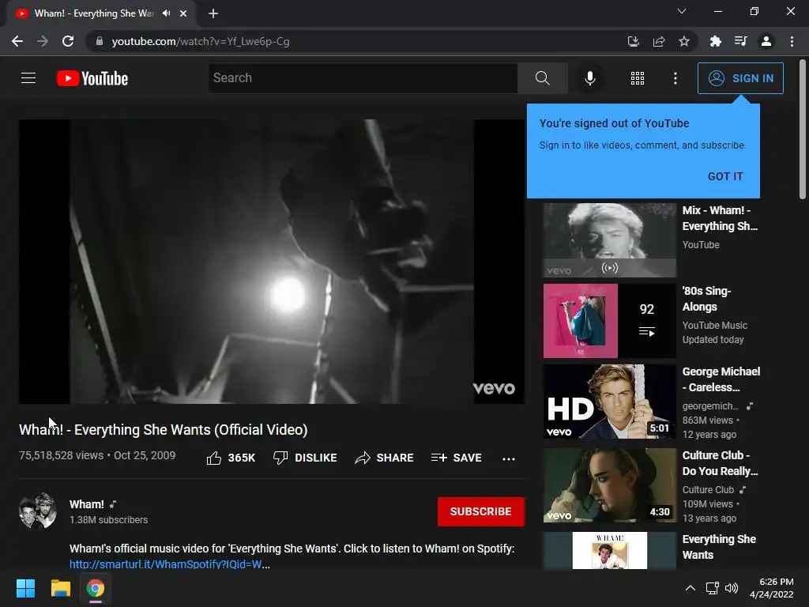This screenshot has height=607, width=809.
Task: Click the search magnifier button
Action: (542, 78)
